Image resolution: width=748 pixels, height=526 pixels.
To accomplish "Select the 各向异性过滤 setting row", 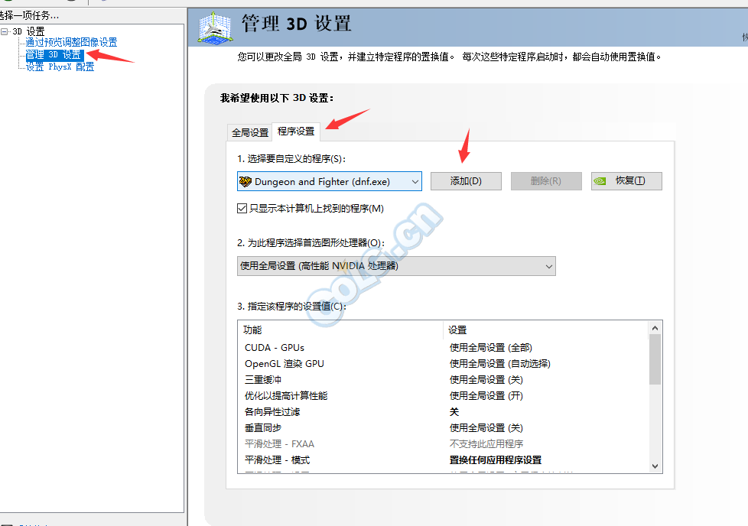I will [272, 412].
